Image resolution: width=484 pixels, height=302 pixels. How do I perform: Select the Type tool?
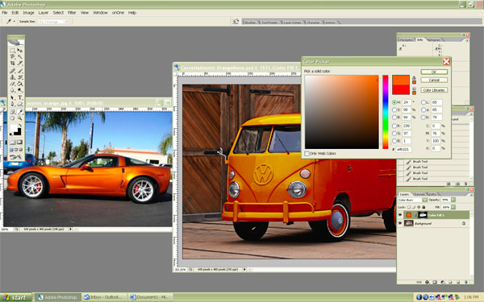tap(19, 97)
